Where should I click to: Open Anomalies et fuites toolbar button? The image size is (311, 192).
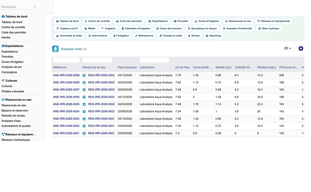(x=69, y=36)
